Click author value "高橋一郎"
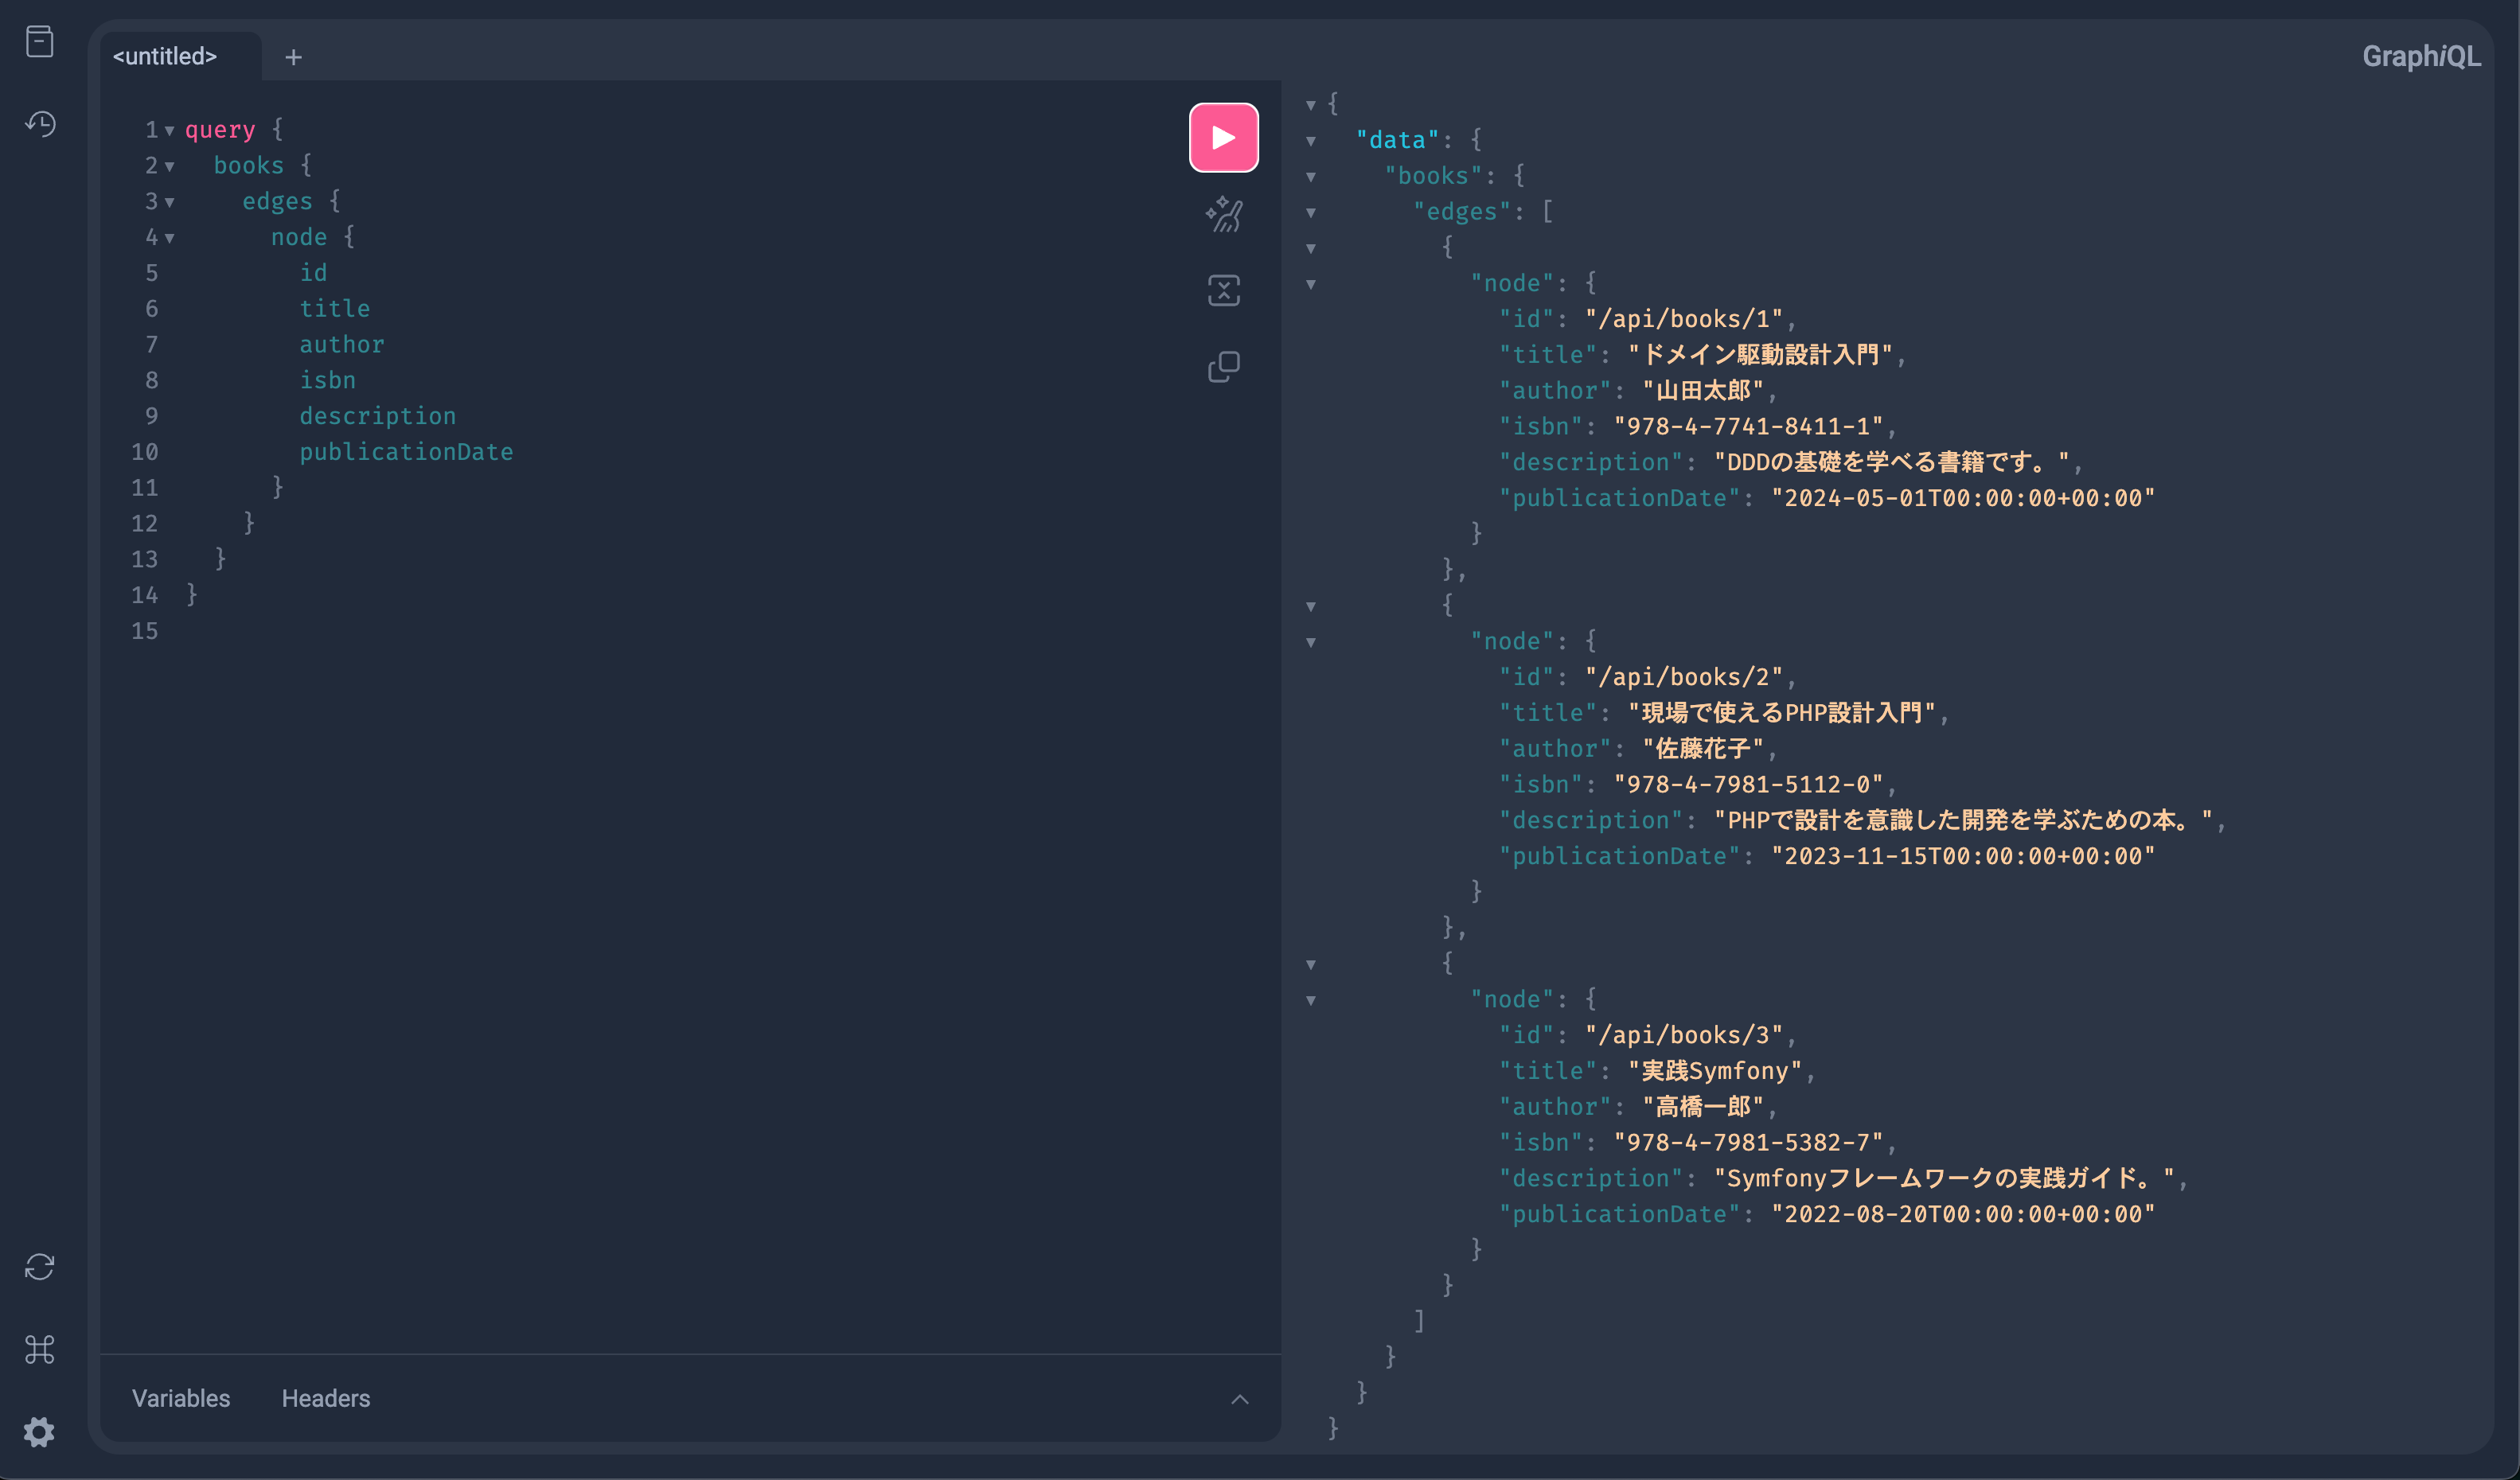The width and height of the screenshot is (2520, 1480). click(x=1703, y=1107)
